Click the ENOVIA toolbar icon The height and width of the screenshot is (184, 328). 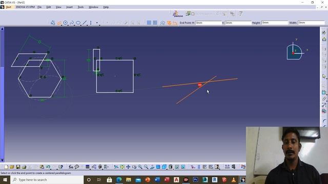pyautogui.click(x=178, y=14)
